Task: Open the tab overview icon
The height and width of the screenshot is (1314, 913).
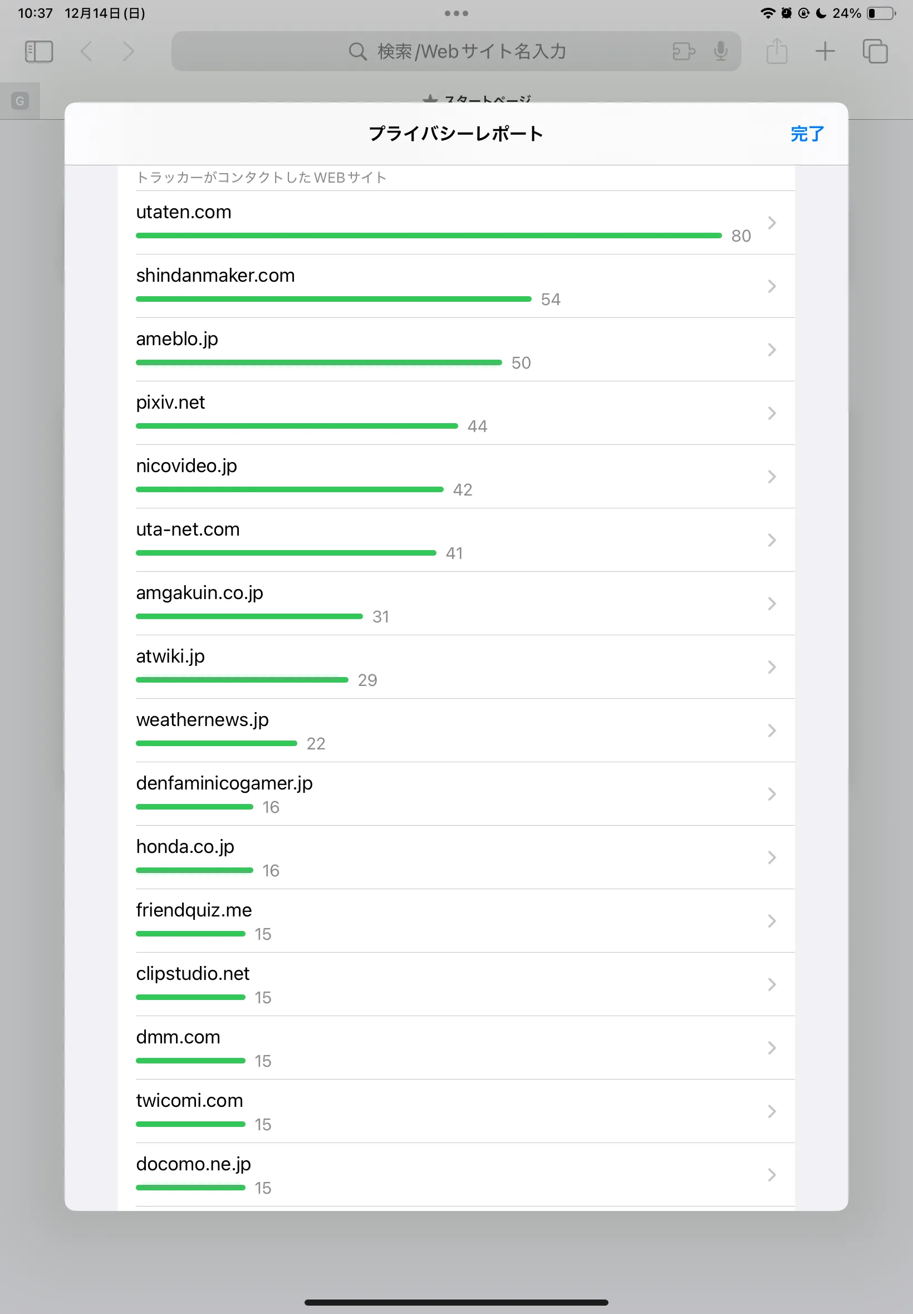Action: (x=875, y=51)
